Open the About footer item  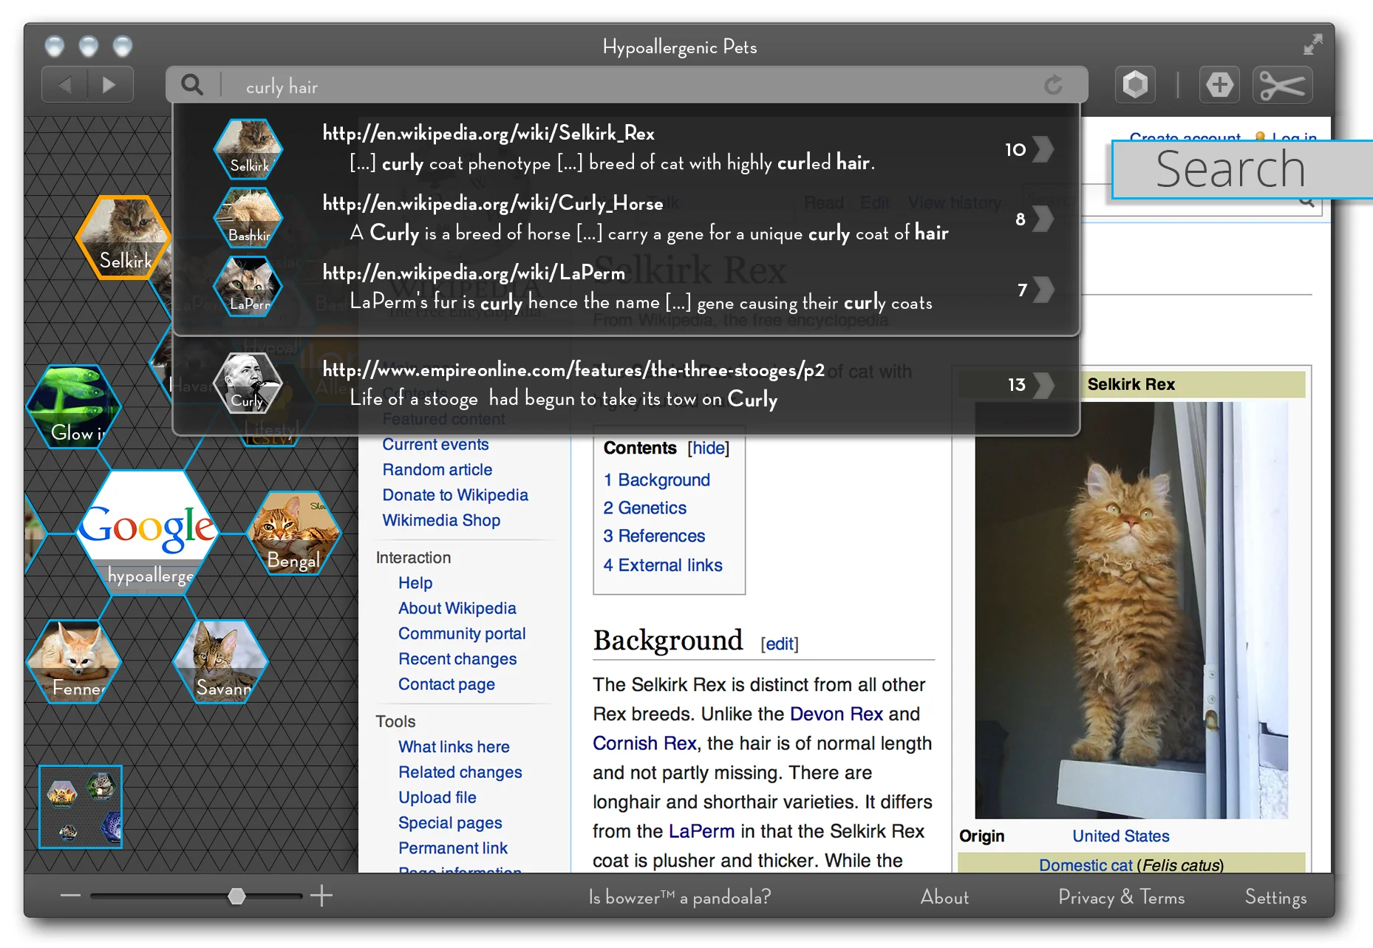944,897
